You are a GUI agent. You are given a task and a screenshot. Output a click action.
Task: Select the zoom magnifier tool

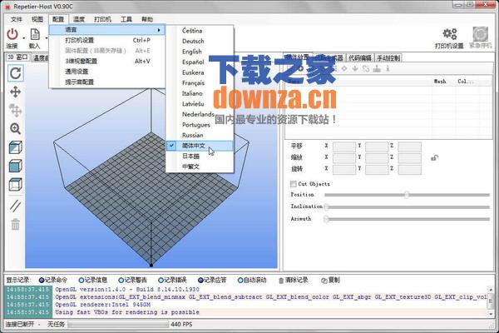[15, 128]
